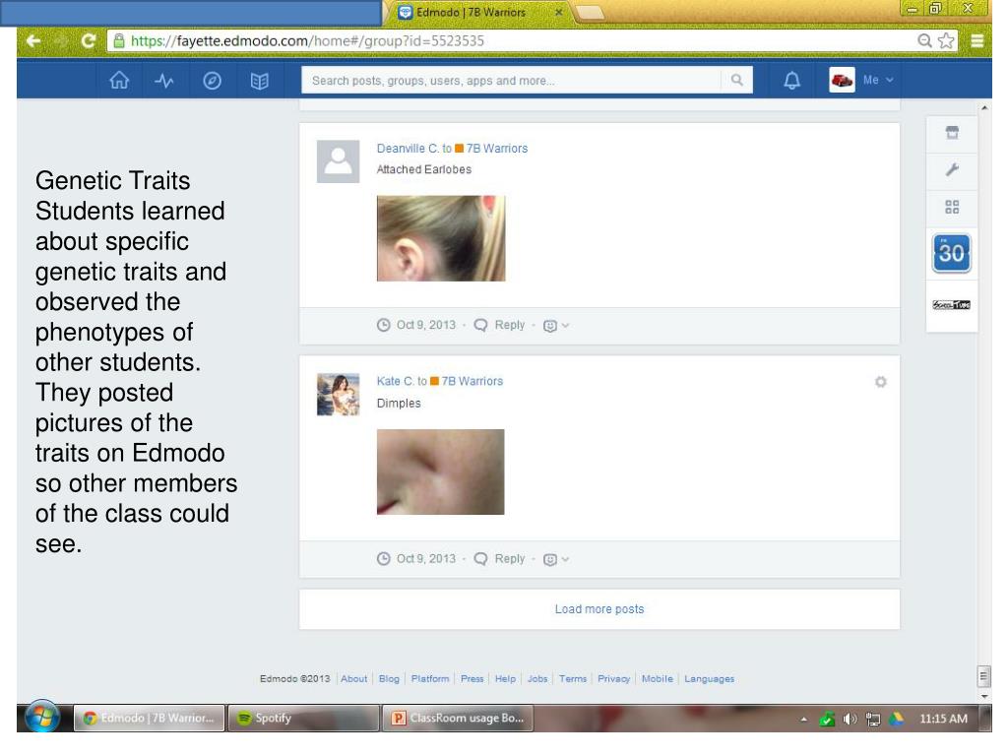
Task: Click the Windows Start button
Action: [43, 718]
